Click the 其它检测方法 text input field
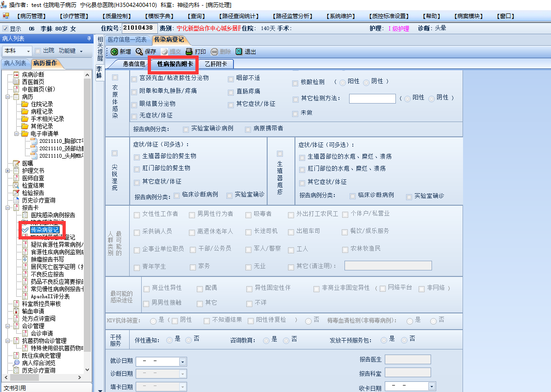 372,98
